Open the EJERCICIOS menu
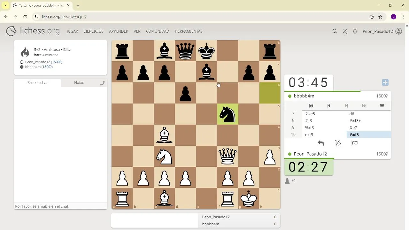The image size is (409, 230). click(94, 31)
